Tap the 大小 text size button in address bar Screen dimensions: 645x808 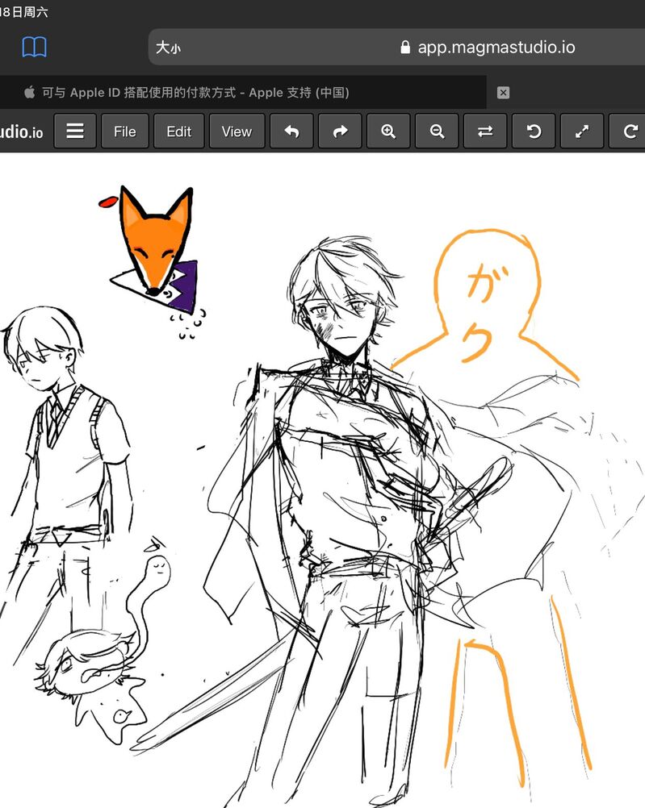(x=168, y=48)
